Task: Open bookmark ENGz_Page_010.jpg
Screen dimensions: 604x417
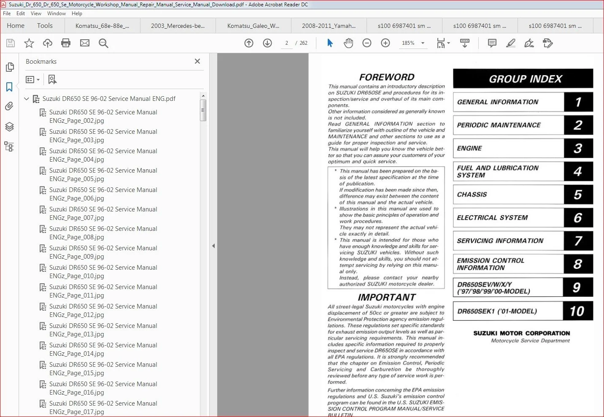Action: [x=103, y=272]
